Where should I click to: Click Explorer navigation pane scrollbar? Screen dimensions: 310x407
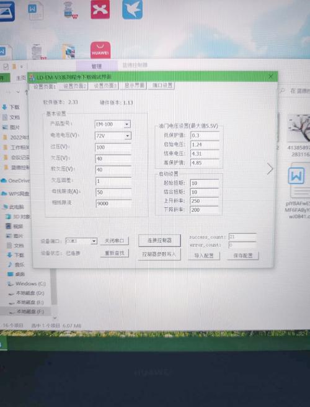point(54,286)
